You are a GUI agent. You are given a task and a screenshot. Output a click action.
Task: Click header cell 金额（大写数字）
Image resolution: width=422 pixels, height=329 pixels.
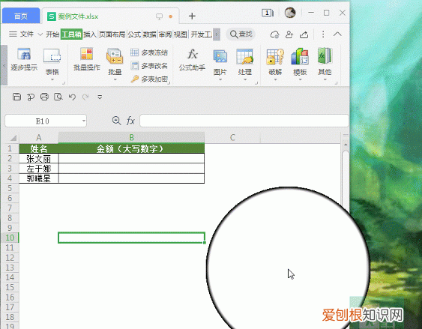[x=132, y=148]
